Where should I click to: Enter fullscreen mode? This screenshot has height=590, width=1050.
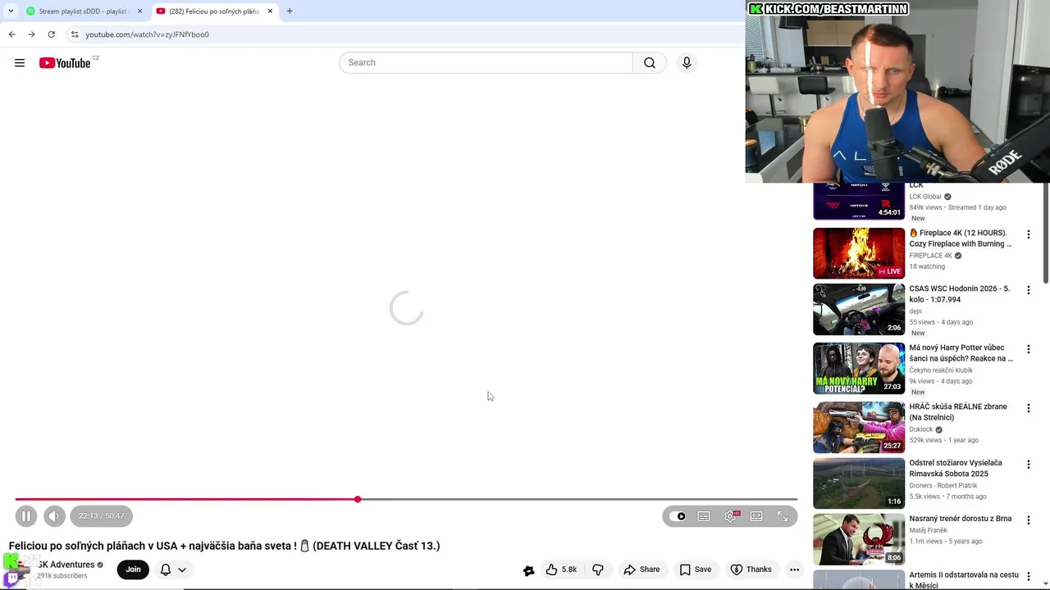point(783,516)
